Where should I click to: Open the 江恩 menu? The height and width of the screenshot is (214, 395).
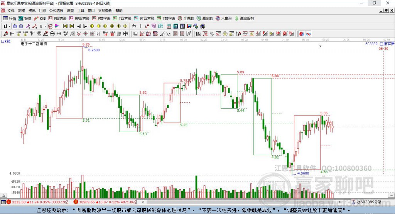pos(42,10)
